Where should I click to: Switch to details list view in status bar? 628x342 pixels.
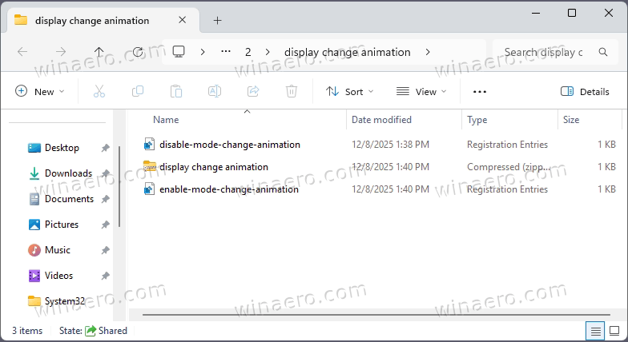coord(596,331)
